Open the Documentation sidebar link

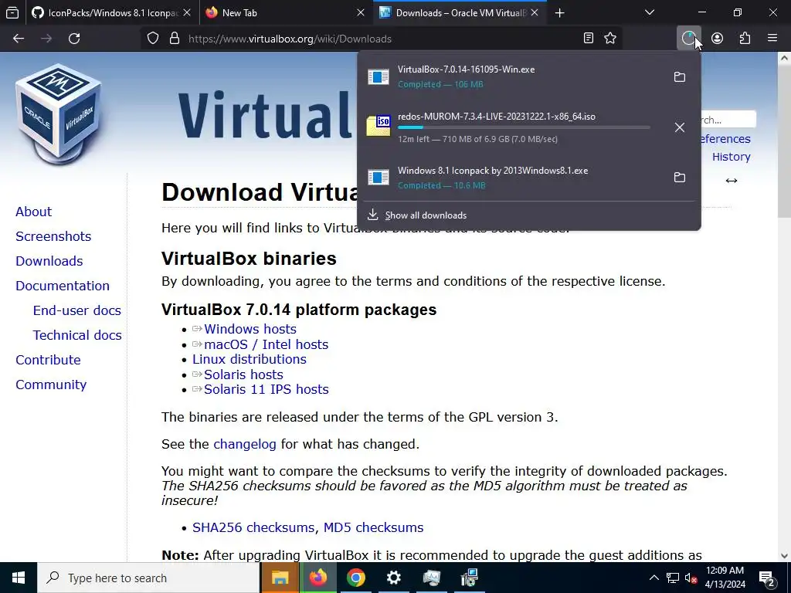[63, 286]
